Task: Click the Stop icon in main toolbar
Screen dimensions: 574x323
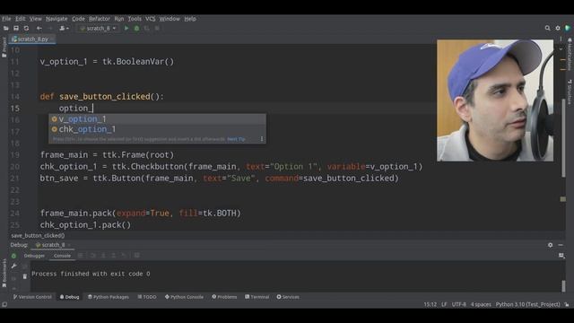Action: pyautogui.click(x=157, y=28)
